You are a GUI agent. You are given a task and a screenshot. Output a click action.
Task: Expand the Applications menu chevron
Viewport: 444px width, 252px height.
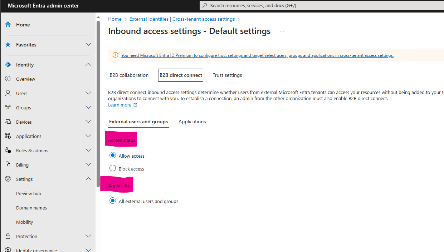click(88, 136)
